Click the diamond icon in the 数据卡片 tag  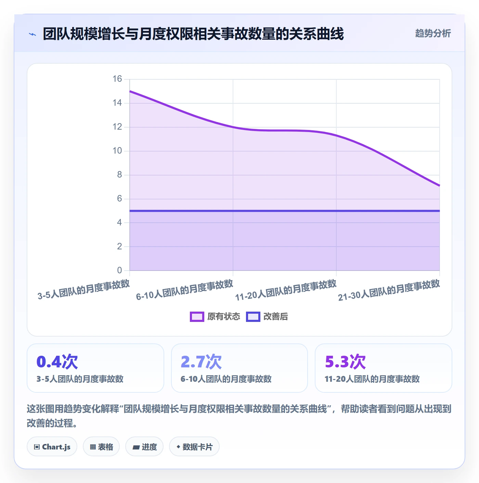click(x=178, y=447)
